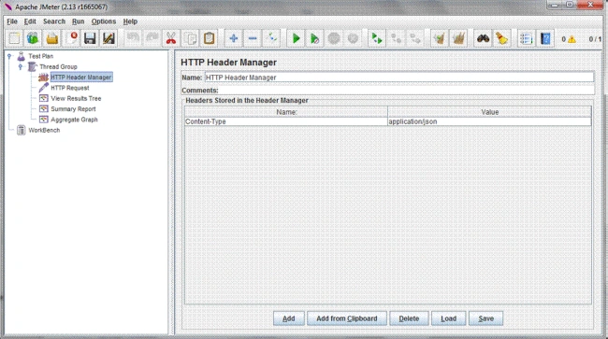Image resolution: width=608 pixels, height=339 pixels.
Task: Click the Toggle enable/disable icon
Action: pos(271,38)
